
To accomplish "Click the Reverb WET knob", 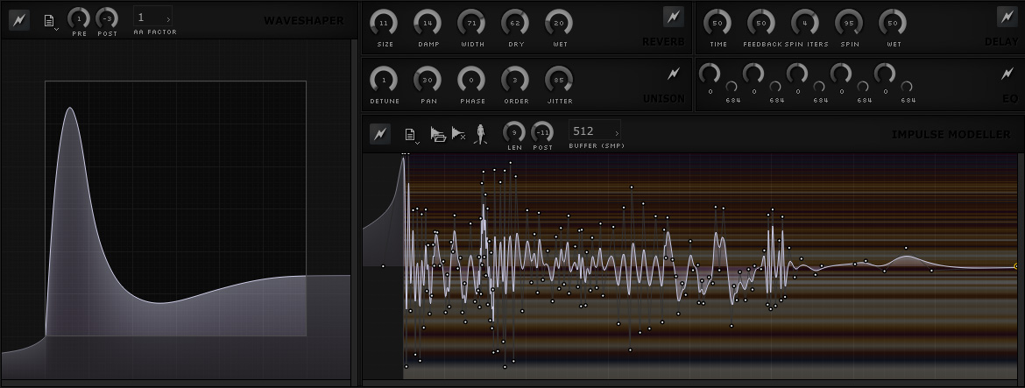I will point(559,23).
